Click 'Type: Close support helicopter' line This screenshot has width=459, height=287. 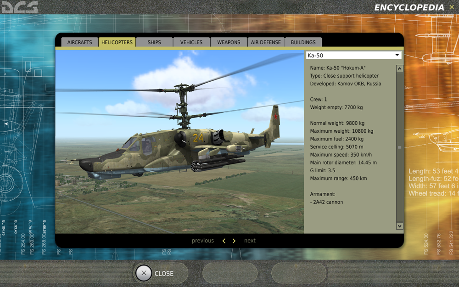pyautogui.click(x=344, y=76)
